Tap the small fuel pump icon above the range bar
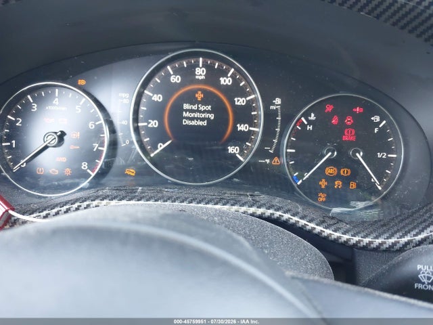 click(x=277, y=101)
